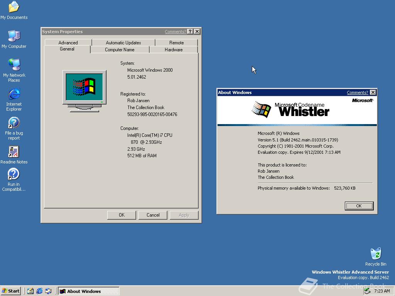
Task: Click the Build 2462 version line
Action: point(298,140)
